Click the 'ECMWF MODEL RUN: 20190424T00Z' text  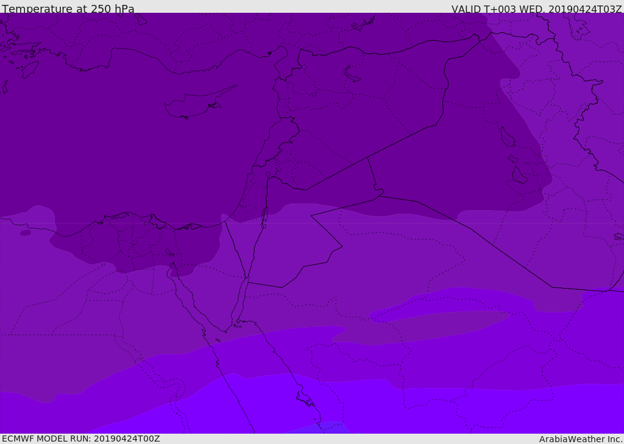click(x=81, y=439)
